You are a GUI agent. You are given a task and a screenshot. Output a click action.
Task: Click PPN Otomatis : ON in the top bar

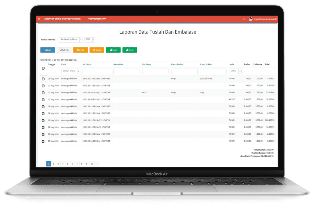tap(97, 19)
